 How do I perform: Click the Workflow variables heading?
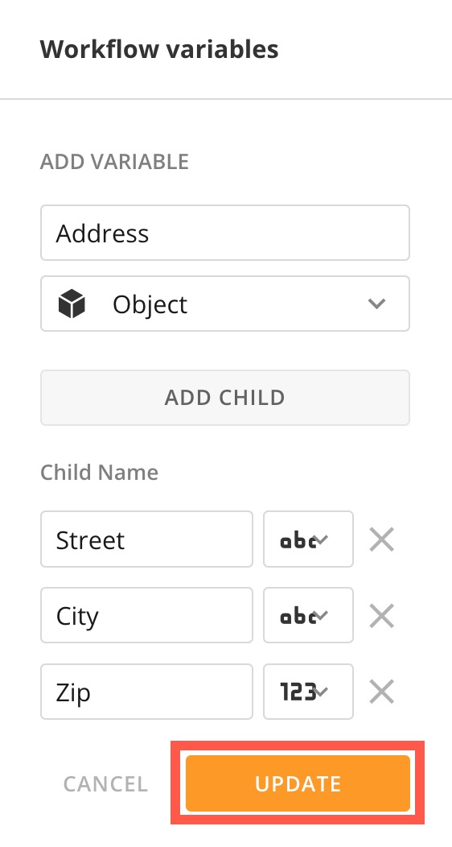[x=159, y=49]
